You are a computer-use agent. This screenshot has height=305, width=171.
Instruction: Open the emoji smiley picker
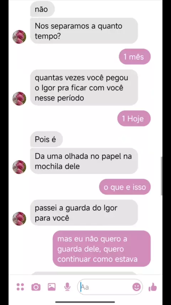[x=136, y=287]
